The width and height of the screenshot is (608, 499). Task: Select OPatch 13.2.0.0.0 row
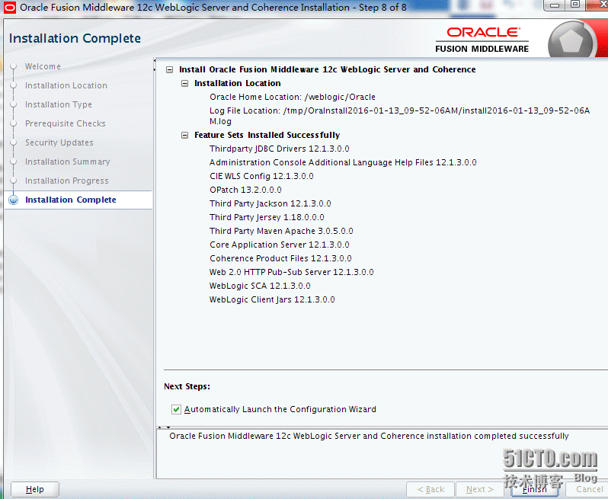(245, 190)
